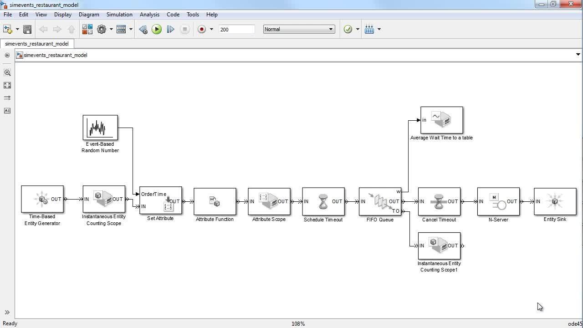583x328 pixels.
Task: Open the Analysis menu
Action: coord(149,15)
